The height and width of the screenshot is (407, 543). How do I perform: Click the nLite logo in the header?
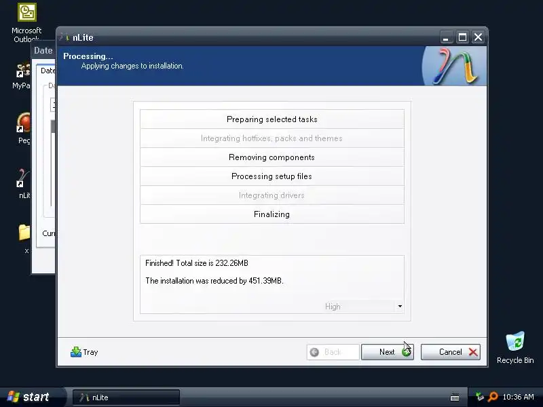click(454, 66)
